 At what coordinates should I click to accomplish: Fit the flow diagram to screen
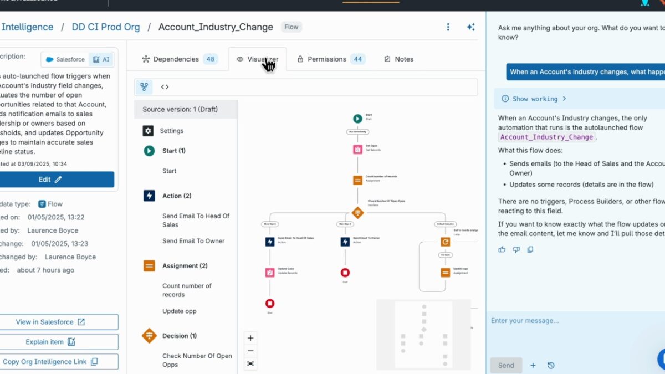pyautogui.click(x=250, y=363)
